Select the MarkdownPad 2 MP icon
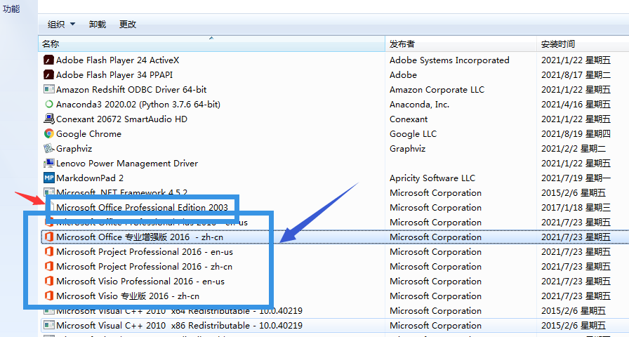The height and width of the screenshot is (337, 629). click(48, 178)
